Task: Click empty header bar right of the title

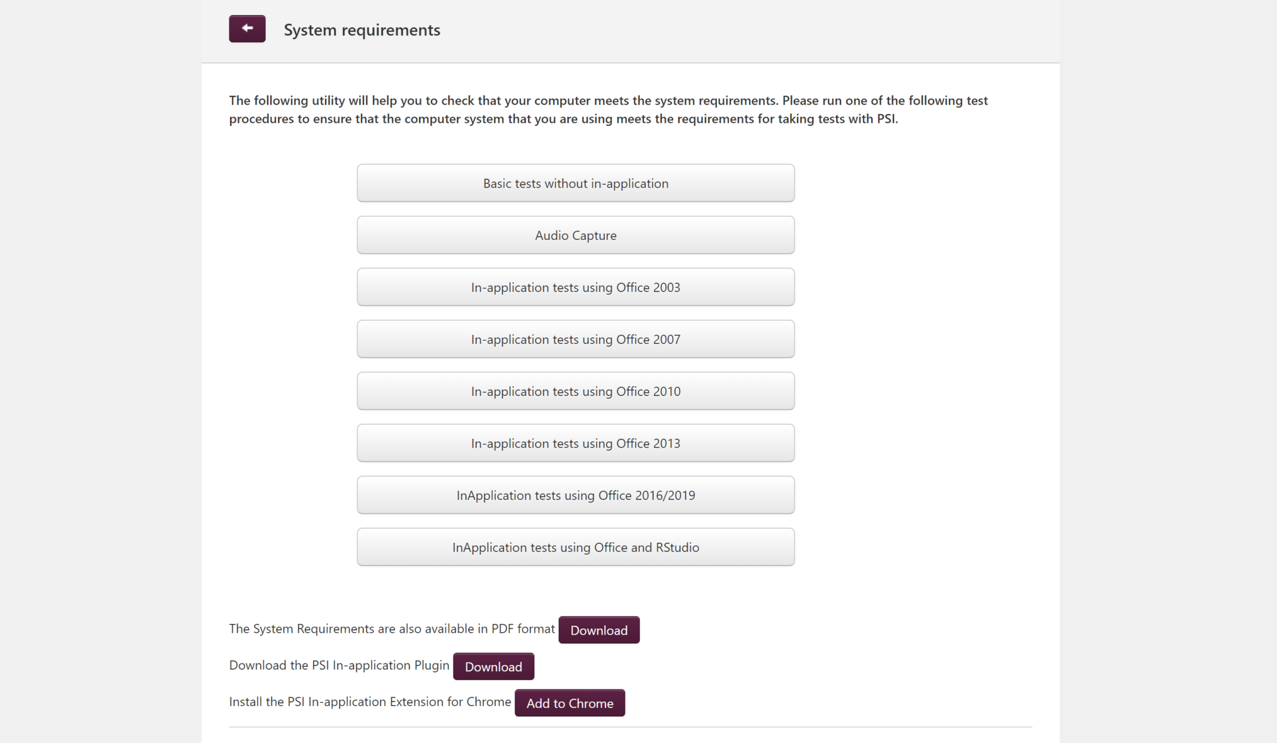Action: coord(748,30)
